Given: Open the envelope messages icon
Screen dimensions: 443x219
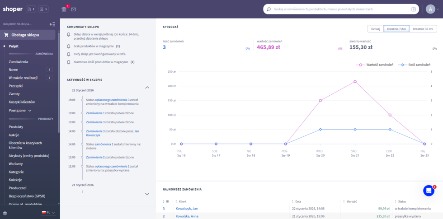Looking at the screenshot, I should [x=74, y=9].
